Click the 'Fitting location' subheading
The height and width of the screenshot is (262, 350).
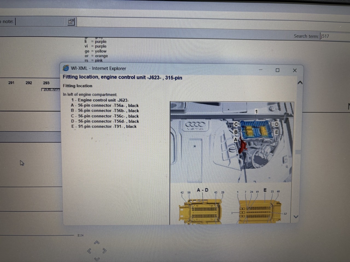click(77, 86)
